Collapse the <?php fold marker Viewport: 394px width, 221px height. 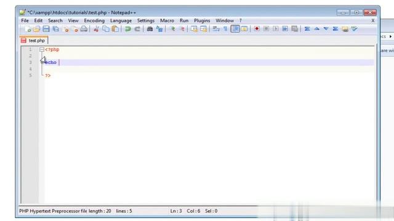(x=42, y=50)
